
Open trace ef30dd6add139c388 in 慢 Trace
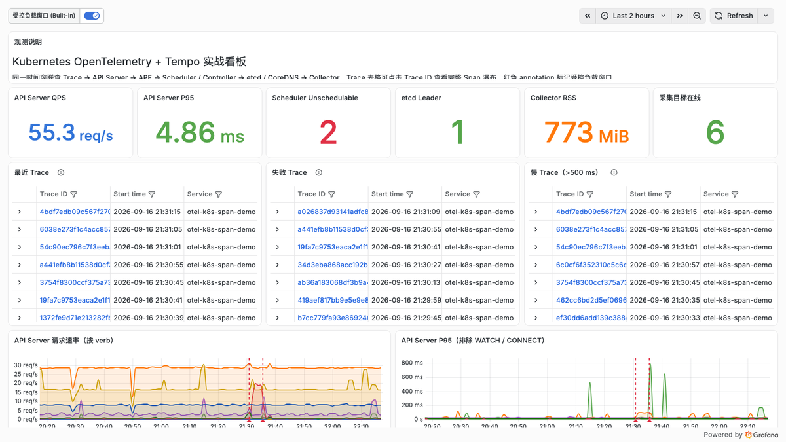tap(591, 318)
